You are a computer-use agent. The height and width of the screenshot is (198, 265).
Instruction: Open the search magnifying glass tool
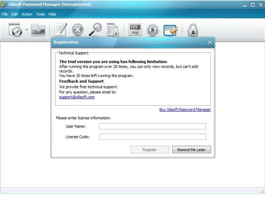coord(95,29)
